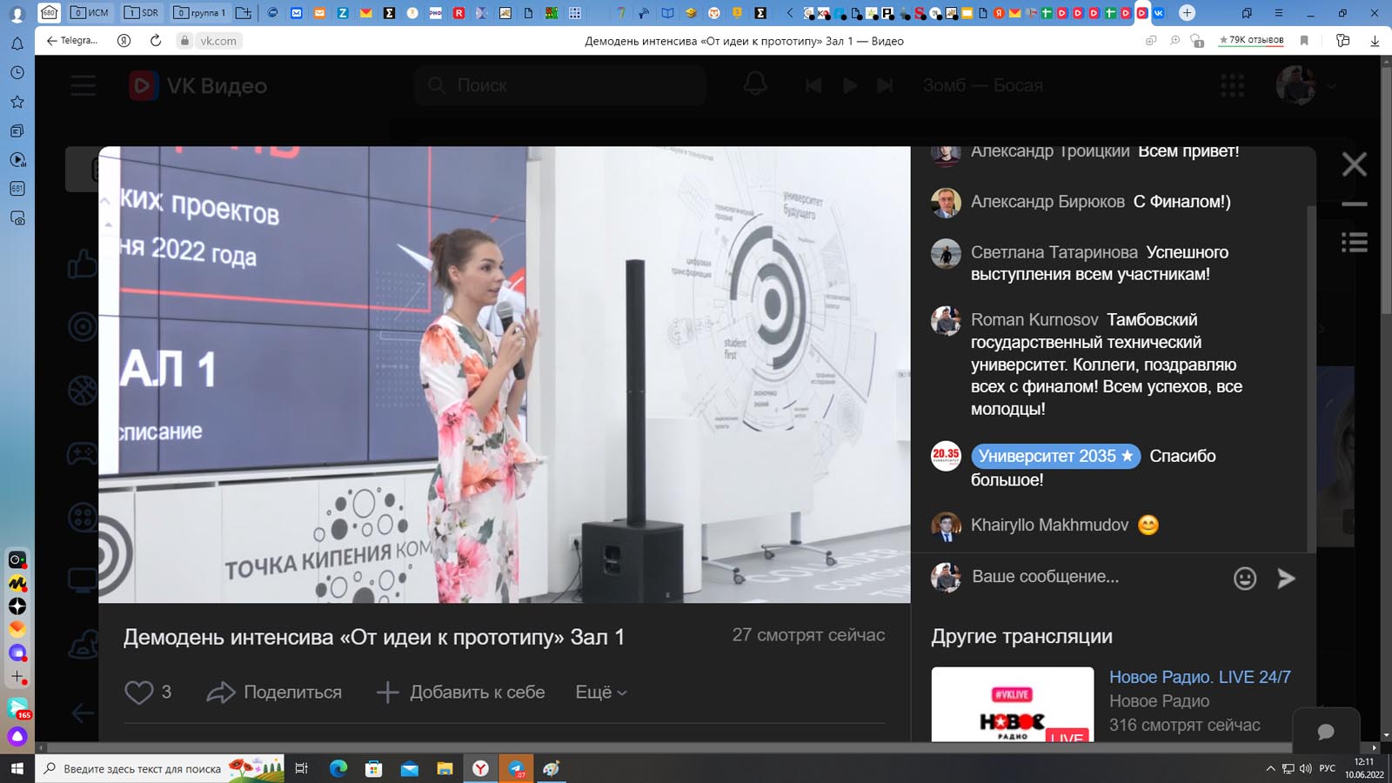Open volume control in system tray
Image resolution: width=1392 pixels, height=783 pixels.
pyautogui.click(x=1305, y=768)
